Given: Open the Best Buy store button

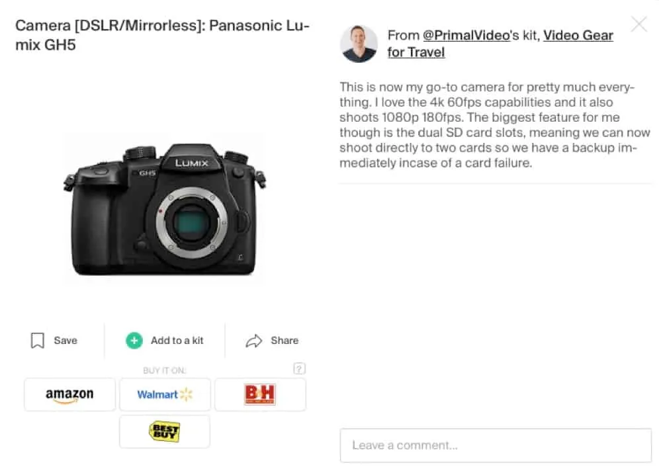Looking at the screenshot, I should click(x=165, y=431).
